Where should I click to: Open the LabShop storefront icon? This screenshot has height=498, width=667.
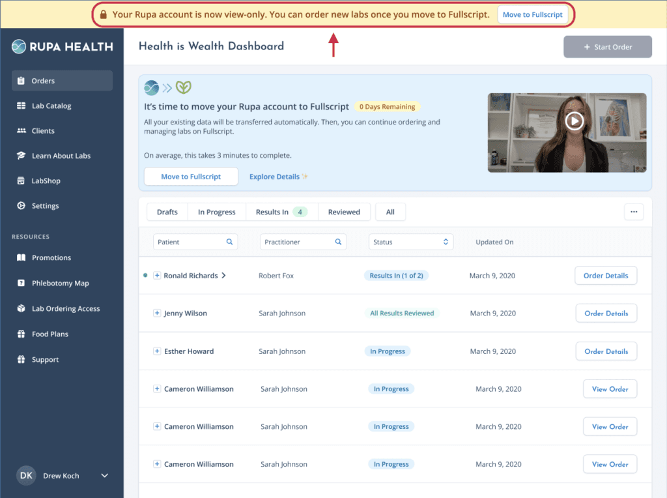[x=21, y=181]
